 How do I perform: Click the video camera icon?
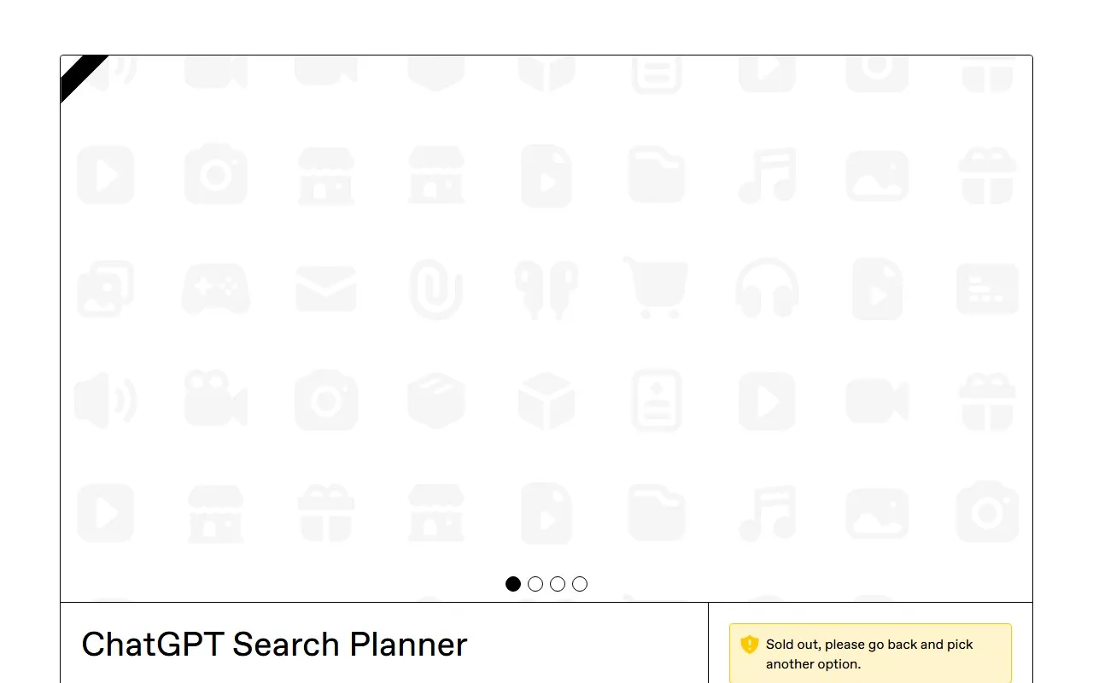tap(216, 400)
